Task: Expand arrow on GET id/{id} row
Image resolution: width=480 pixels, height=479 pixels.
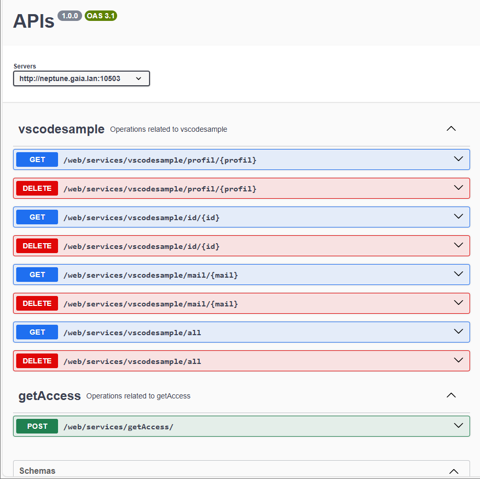Action: click(x=459, y=216)
